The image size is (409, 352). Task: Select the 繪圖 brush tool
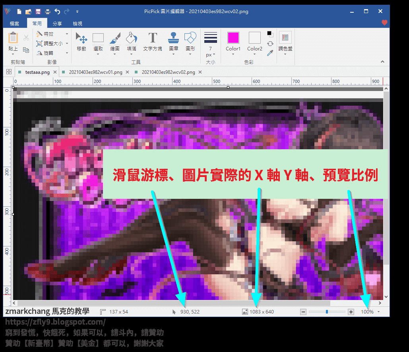[115, 41]
